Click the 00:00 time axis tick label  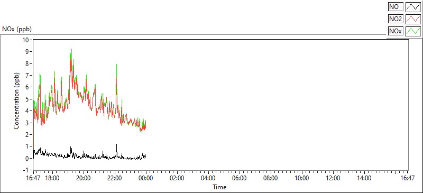tap(146, 178)
